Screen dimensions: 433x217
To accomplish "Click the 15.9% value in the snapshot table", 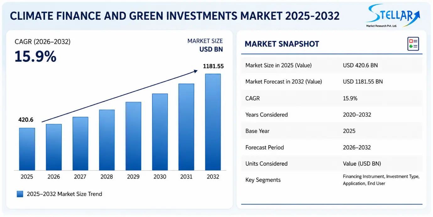I will pyautogui.click(x=350, y=98).
